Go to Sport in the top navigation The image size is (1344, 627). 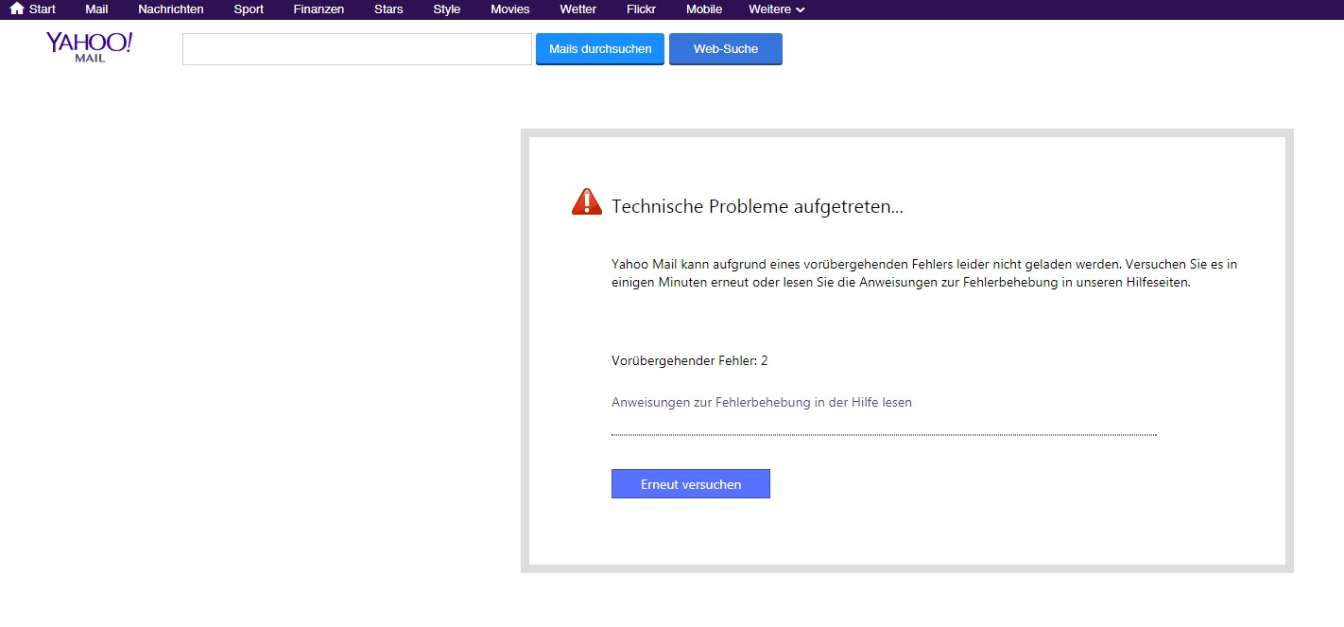coord(249,9)
